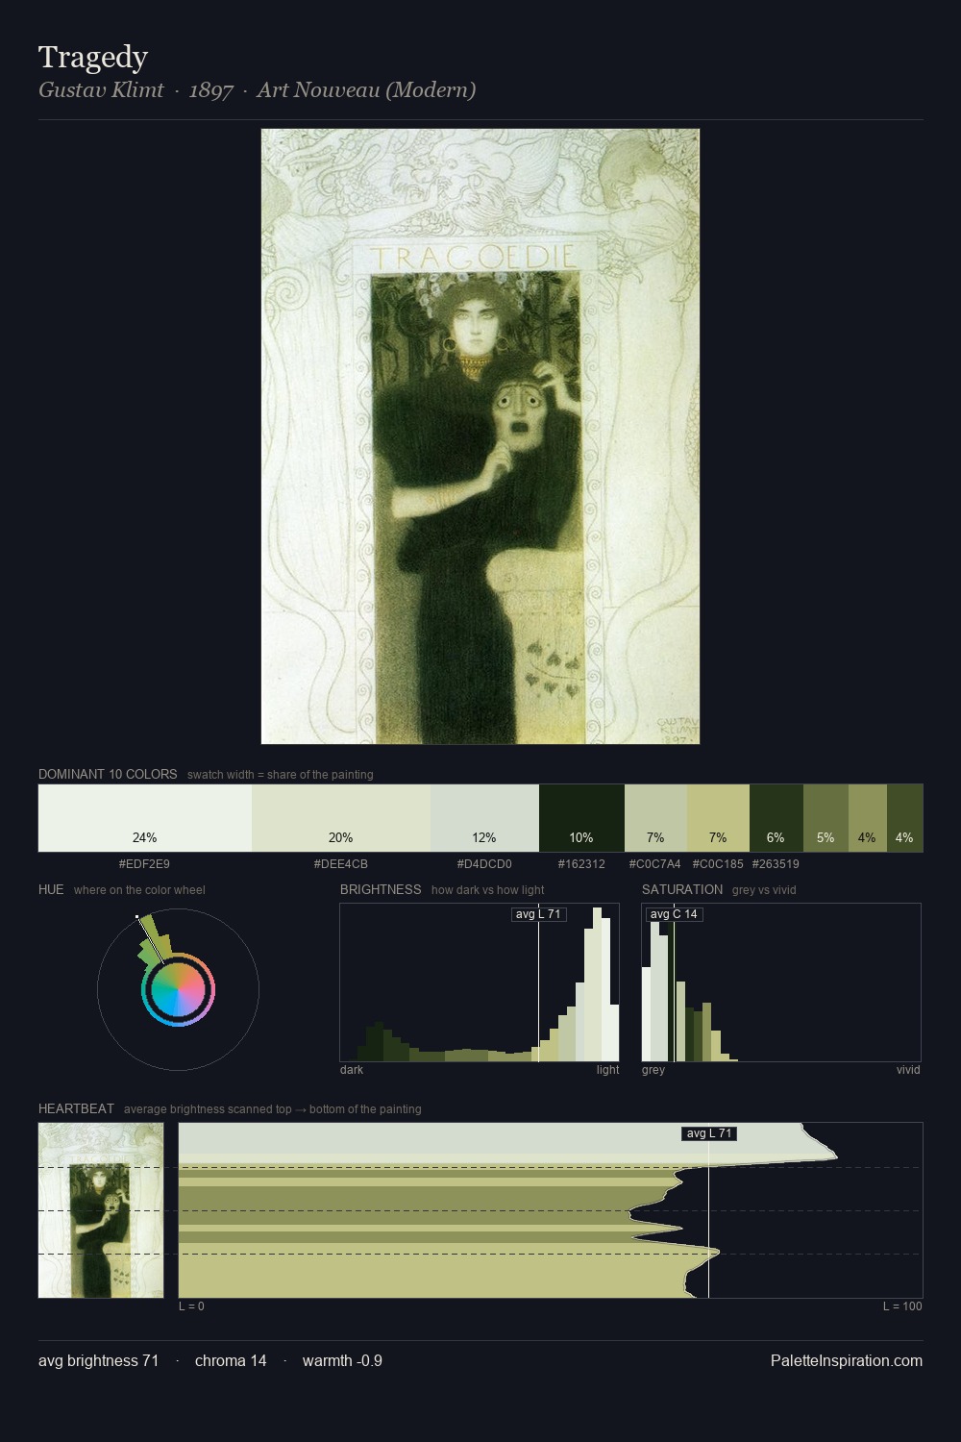Viewport: 961px width, 1442px height.
Task: Click the 'avg L 71' heartbeat chart label
Action: 709,1133
